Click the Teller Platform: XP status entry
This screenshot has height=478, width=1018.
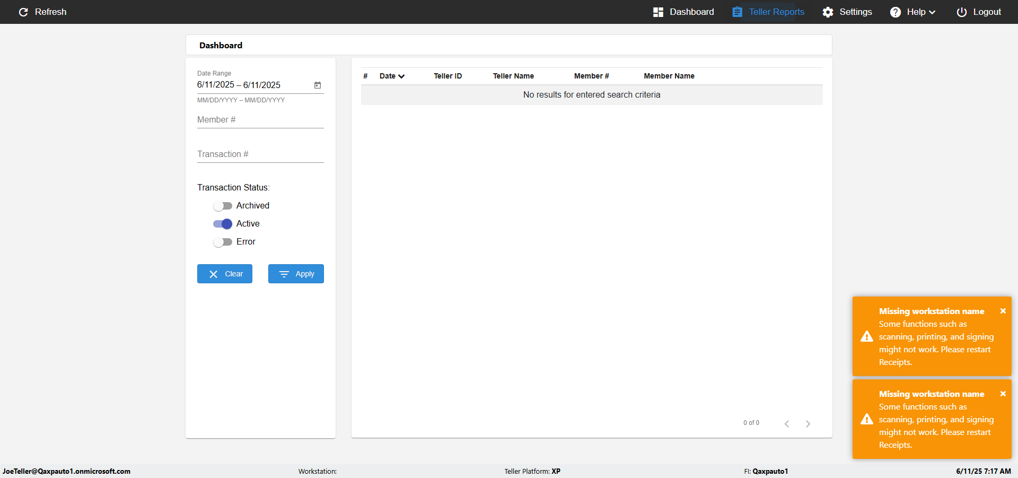532,471
